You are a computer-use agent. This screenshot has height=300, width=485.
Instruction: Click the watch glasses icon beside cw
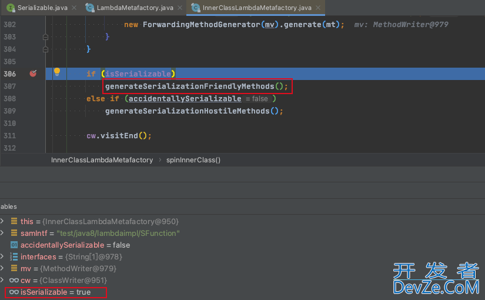(x=14, y=280)
